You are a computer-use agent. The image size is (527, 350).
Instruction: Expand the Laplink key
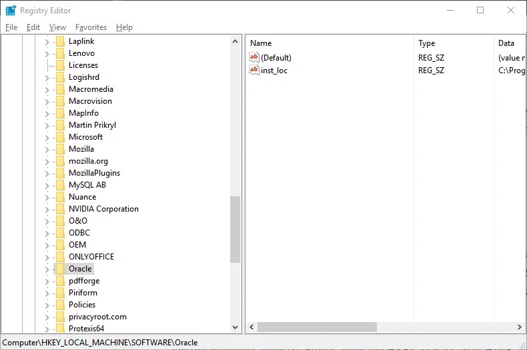tap(47, 42)
